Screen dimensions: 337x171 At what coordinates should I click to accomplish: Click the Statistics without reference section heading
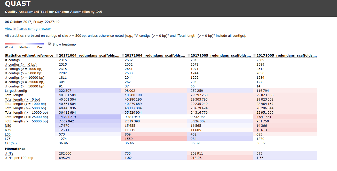29,56
